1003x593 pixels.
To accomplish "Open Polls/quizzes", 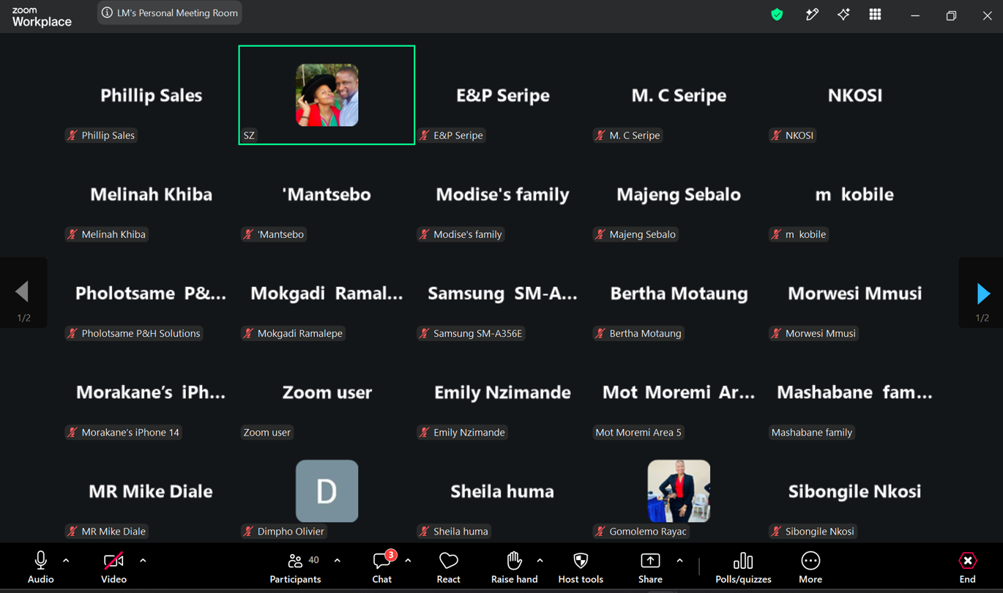I will [x=743, y=567].
